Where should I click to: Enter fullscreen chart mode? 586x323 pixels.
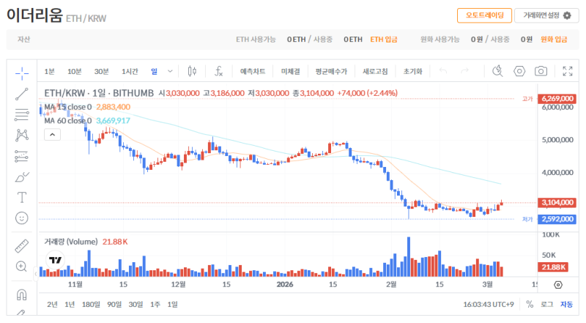pyautogui.click(x=568, y=71)
